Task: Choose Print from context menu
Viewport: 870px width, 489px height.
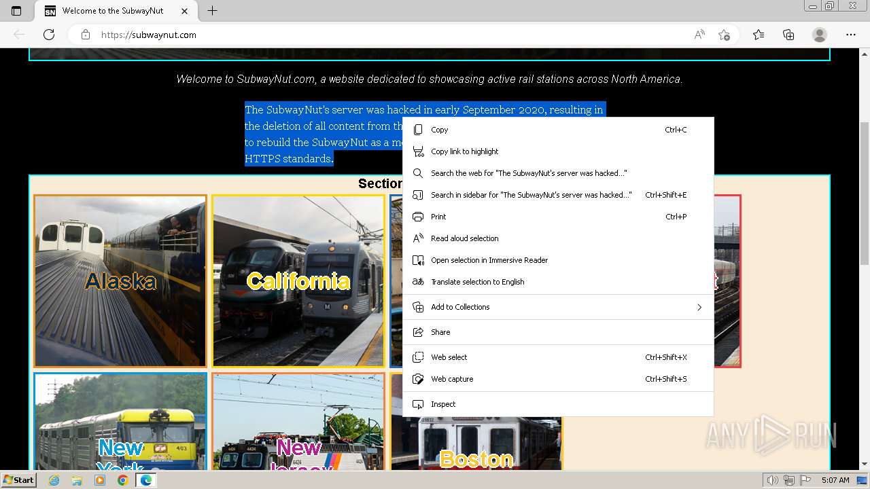Action: pos(558,217)
